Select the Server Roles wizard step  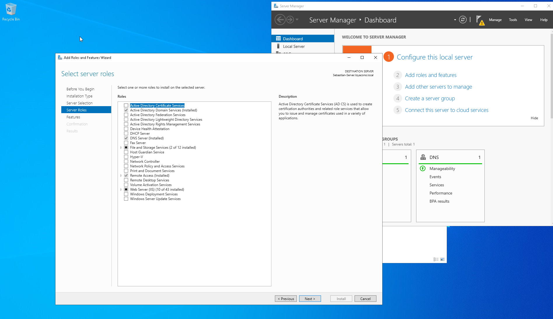(x=86, y=110)
